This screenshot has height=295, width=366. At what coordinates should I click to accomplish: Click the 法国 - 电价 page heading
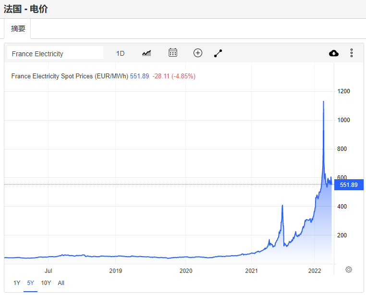(x=26, y=9)
